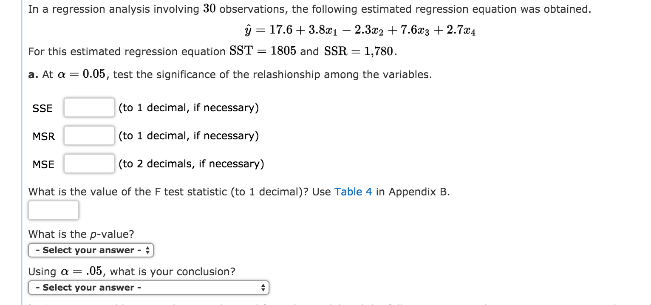Open the conclusion answer dropdown
The width and height of the screenshot is (651, 305).
click(149, 287)
